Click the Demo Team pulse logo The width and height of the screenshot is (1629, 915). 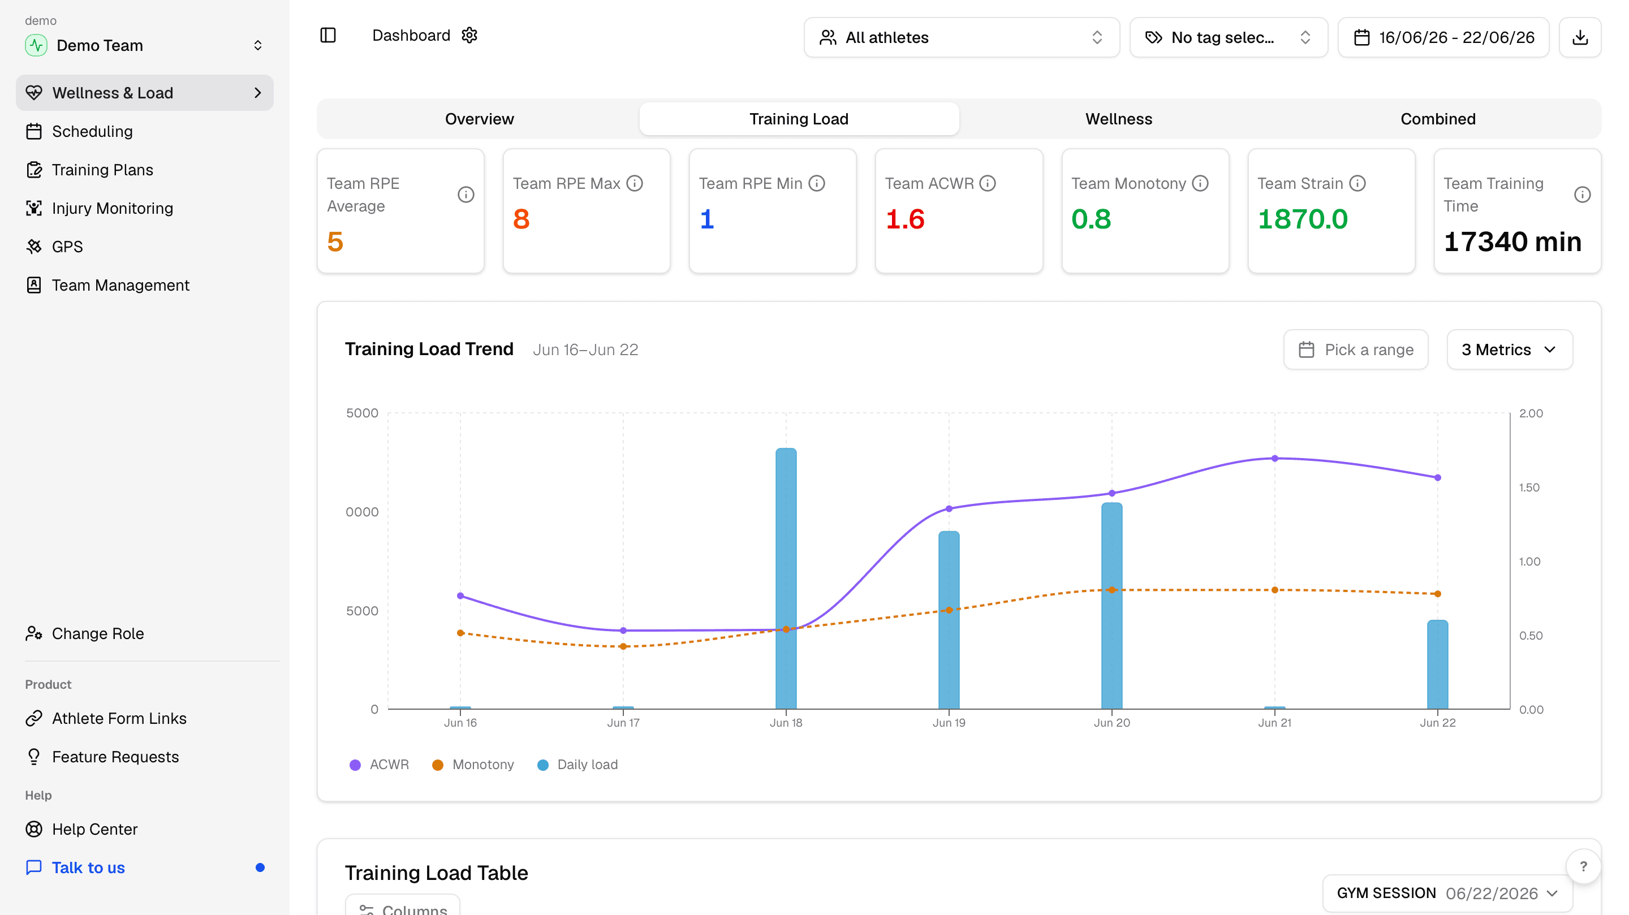pos(36,46)
